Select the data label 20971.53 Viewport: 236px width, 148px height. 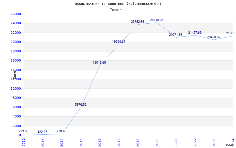176,35
